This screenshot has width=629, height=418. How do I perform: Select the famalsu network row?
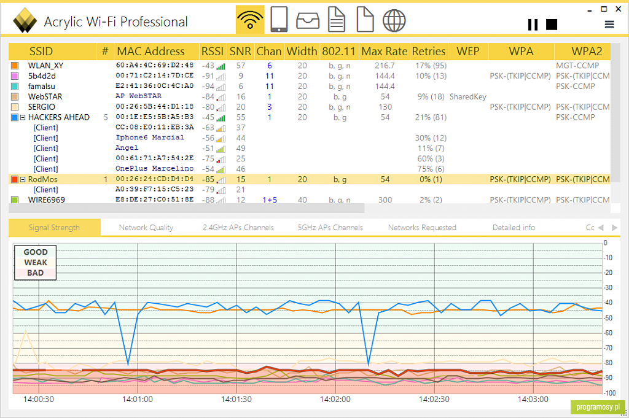coord(310,87)
